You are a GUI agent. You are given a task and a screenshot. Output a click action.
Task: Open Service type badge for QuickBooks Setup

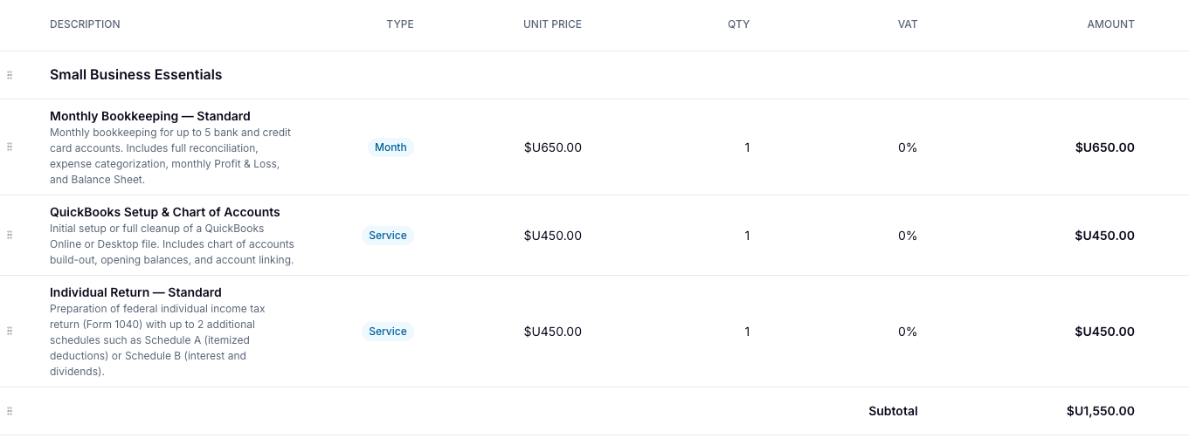[x=388, y=236]
